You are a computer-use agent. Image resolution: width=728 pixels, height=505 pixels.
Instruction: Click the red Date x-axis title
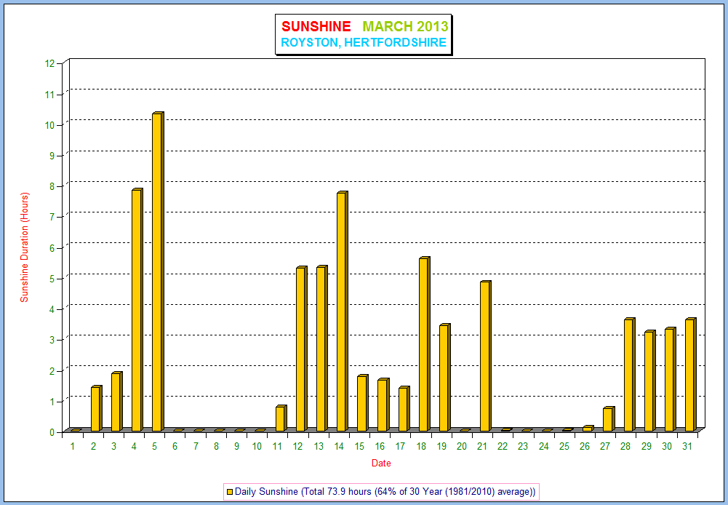[381, 463]
